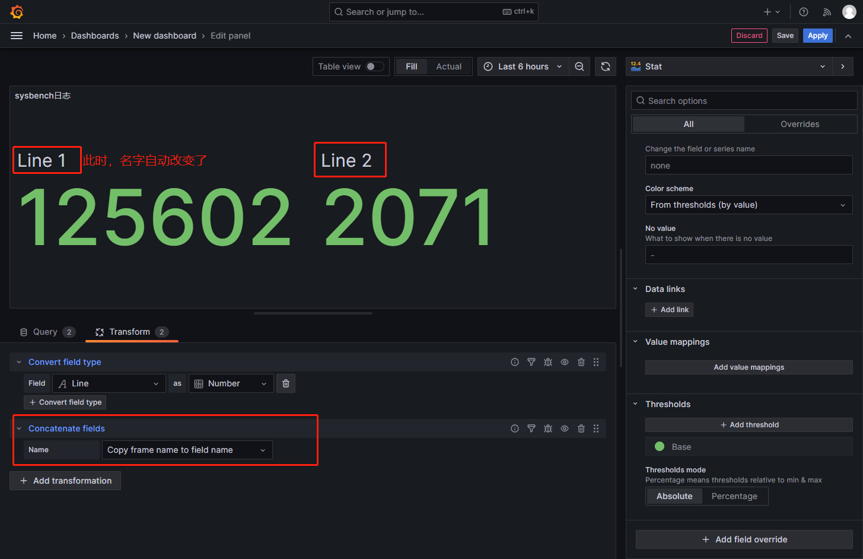Show Overrides options tab

(x=800, y=124)
